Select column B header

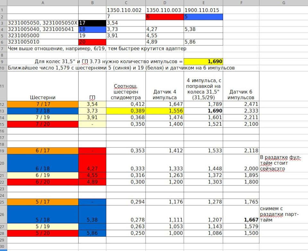(92, 3)
